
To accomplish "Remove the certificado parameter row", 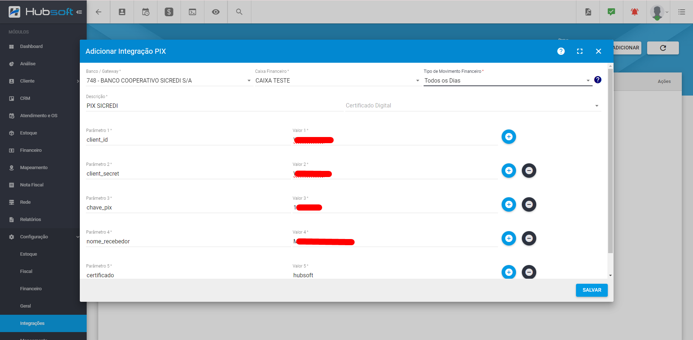I will pyautogui.click(x=529, y=272).
